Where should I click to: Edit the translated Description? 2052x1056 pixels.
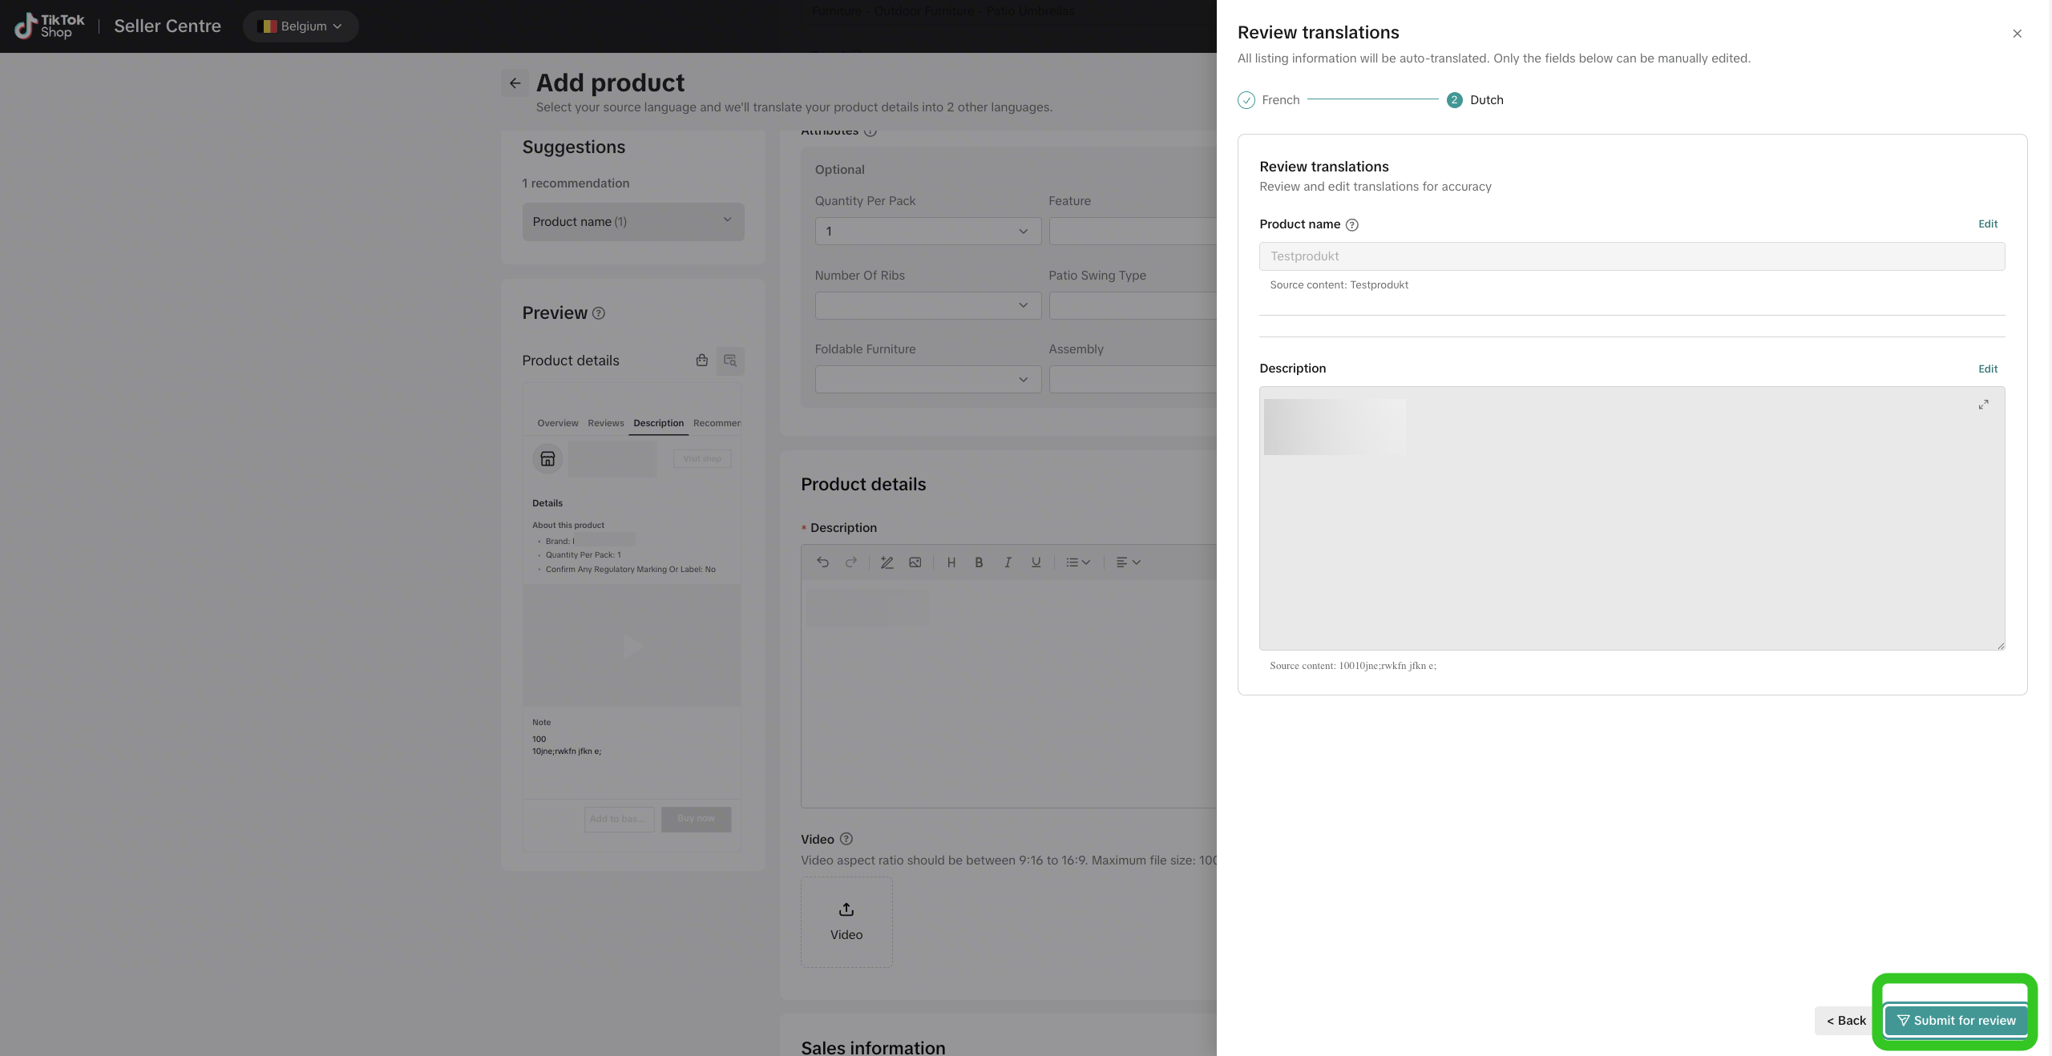point(1987,369)
